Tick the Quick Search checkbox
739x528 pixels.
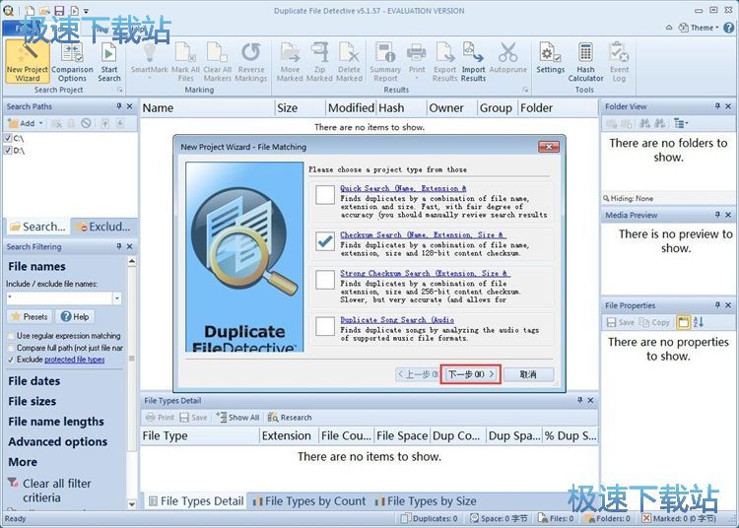pyautogui.click(x=325, y=194)
